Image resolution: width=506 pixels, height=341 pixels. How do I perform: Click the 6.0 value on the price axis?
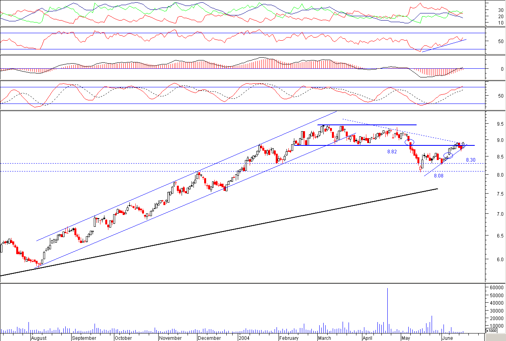tap(489, 260)
